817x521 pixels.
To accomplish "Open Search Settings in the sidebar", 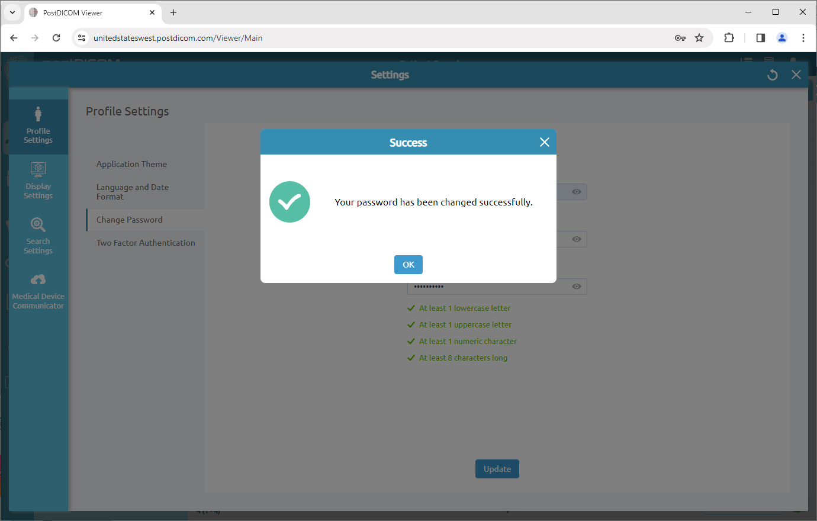I will tap(38, 236).
